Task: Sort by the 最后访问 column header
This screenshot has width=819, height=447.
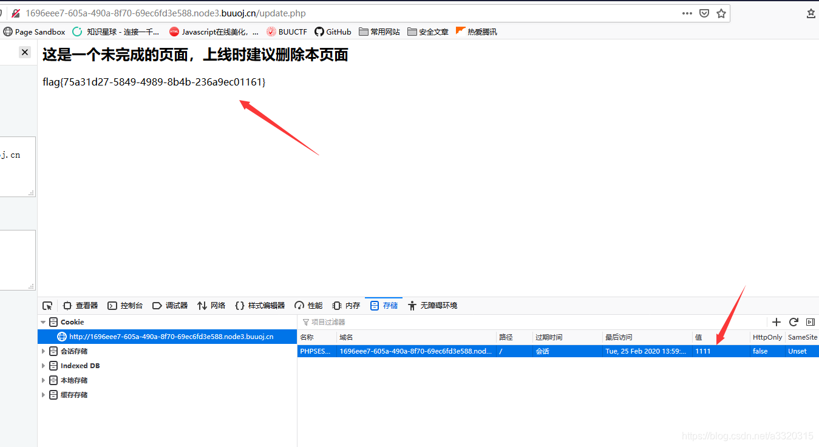Action: coord(647,337)
